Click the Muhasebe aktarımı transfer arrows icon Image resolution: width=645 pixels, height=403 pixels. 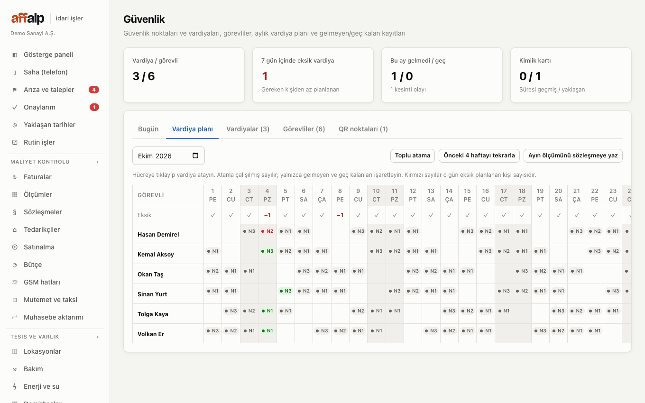click(15, 317)
